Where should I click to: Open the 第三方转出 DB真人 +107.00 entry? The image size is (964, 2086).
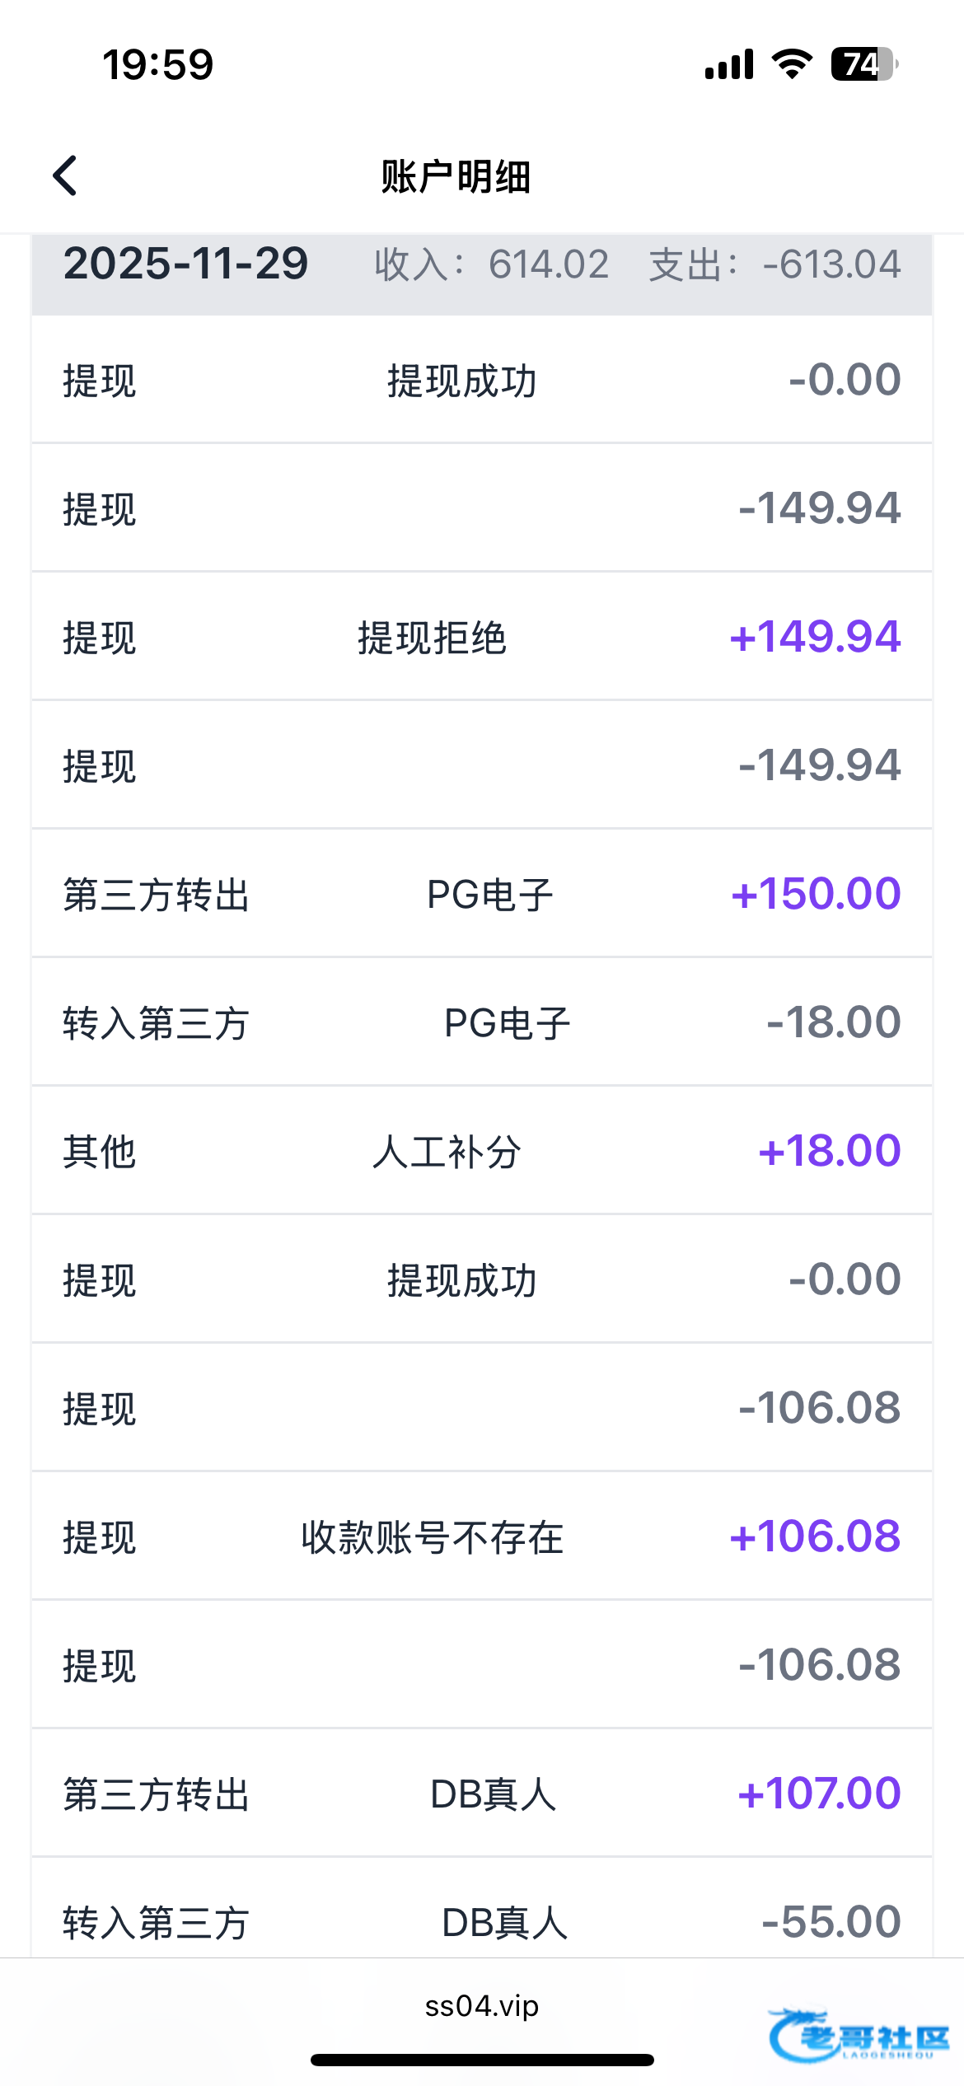[x=481, y=1794]
